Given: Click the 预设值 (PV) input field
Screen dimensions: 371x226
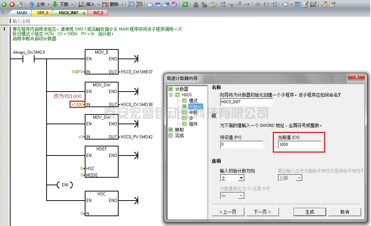Looking at the screenshot, I should [241, 145].
